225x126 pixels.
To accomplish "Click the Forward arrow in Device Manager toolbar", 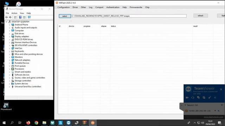I will [x=10, y=17].
